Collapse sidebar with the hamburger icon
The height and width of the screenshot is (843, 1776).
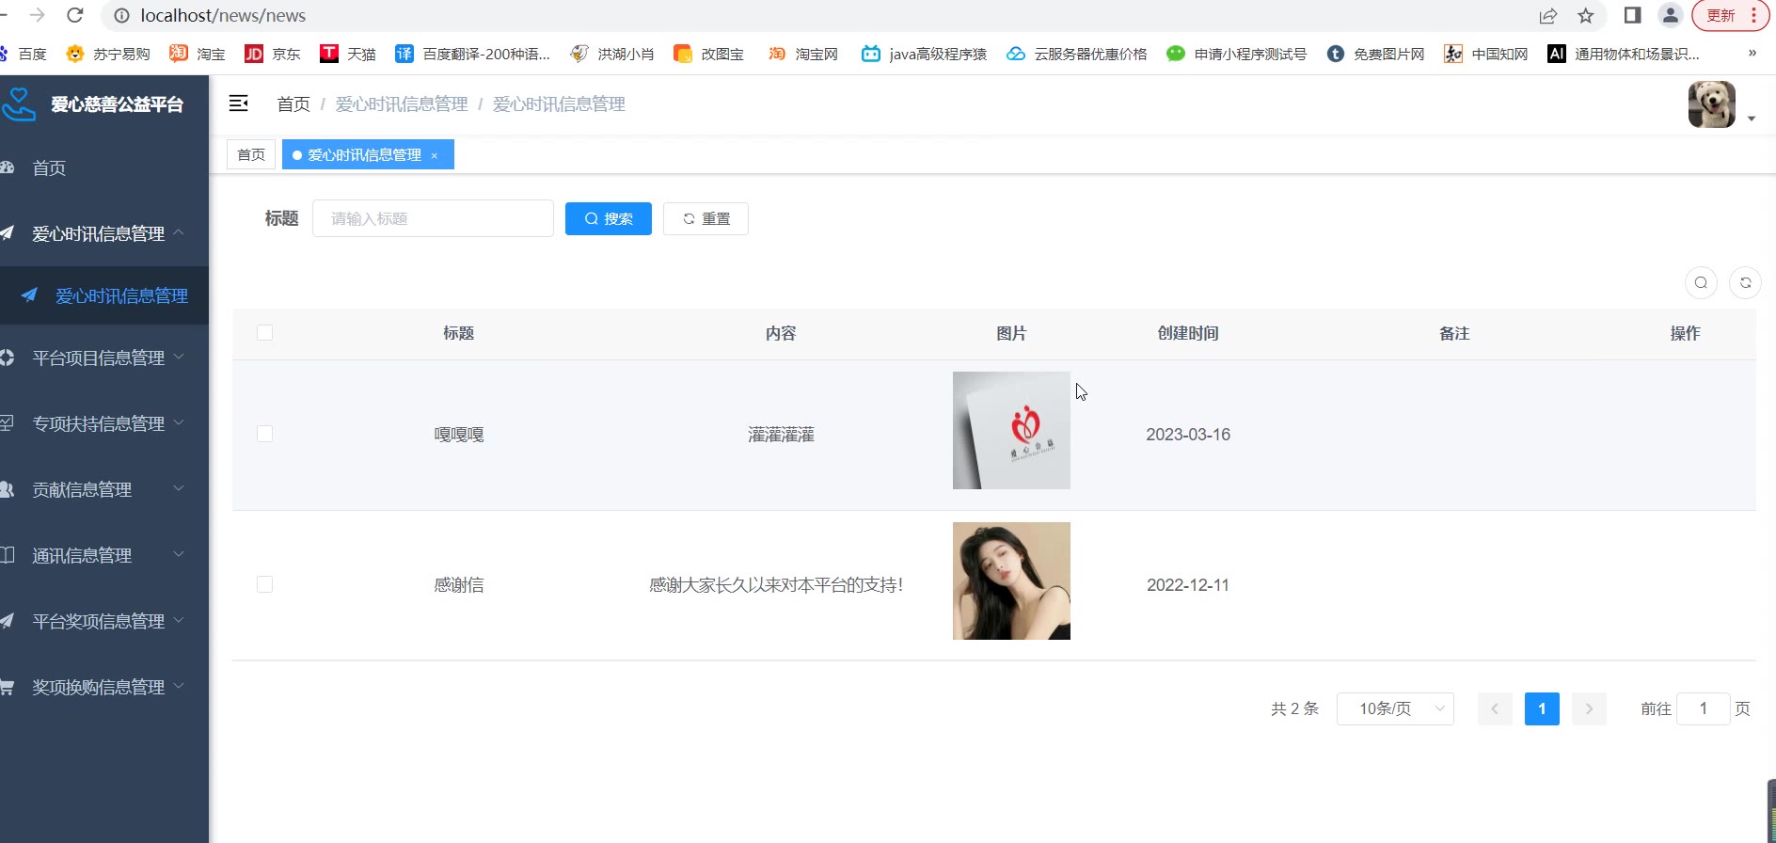pyautogui.click(x=239, y=103)
